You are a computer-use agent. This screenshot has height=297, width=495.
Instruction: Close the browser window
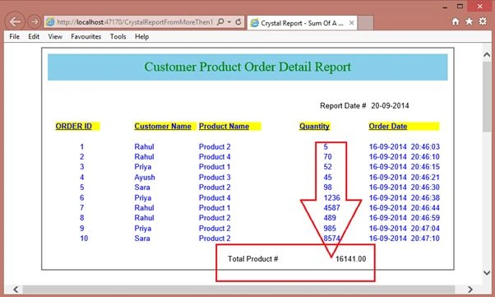(480, 7)
